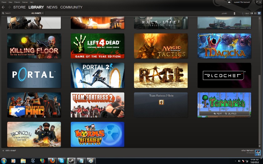Viewport: 263px width, 164px height.
Task: Open Windows Explorer folder in taskbar
Action: (23, 161)
